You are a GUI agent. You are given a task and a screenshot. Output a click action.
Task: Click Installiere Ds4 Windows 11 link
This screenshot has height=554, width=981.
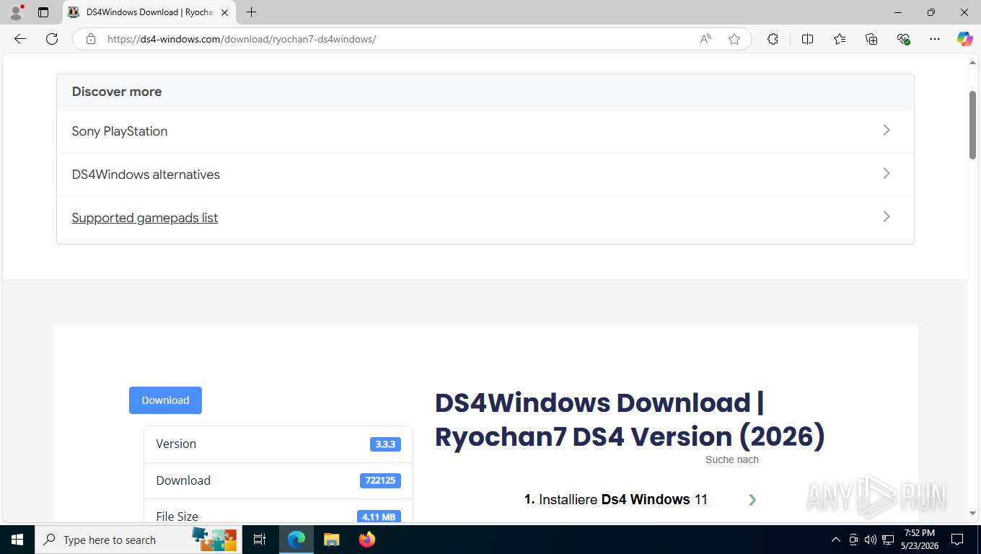616,499
